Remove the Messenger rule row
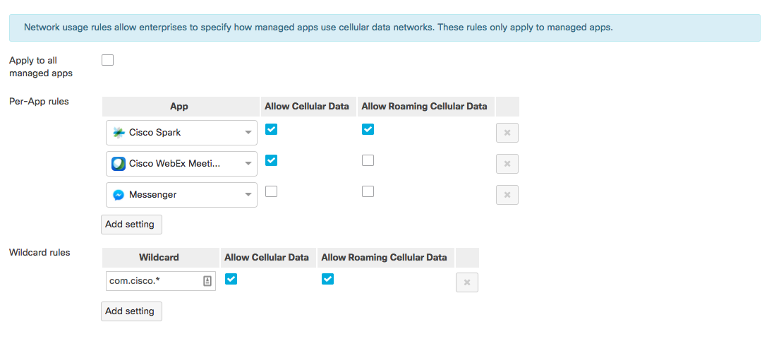 click(507, 195)
